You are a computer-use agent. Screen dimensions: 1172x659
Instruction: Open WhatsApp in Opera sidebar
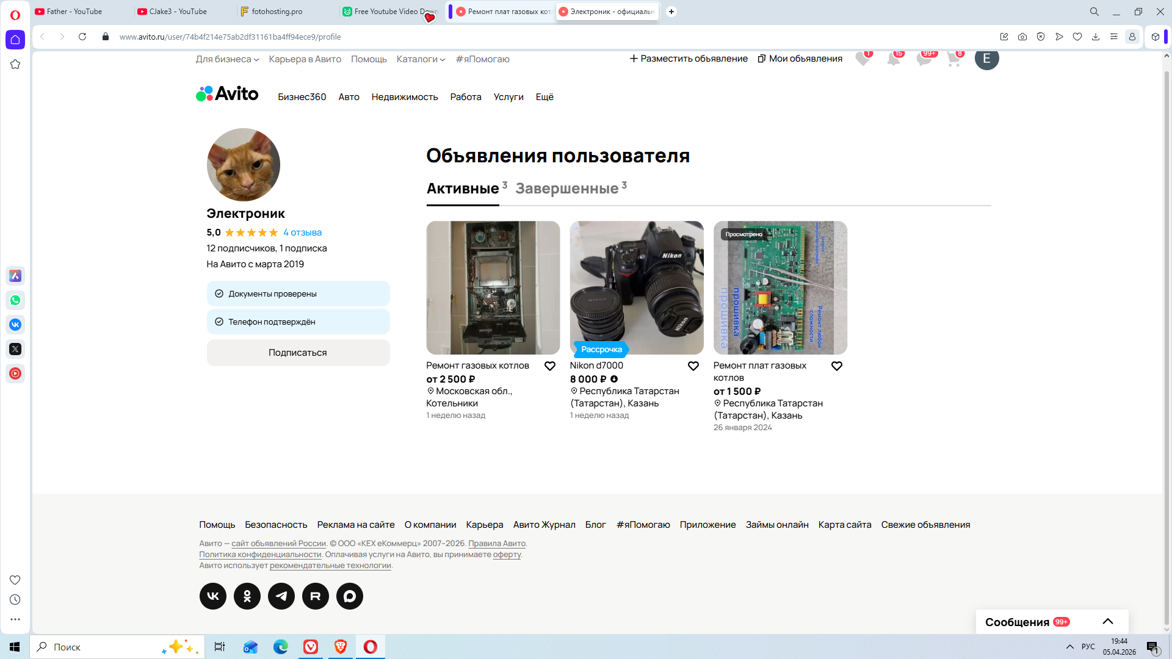pos(15,300)
